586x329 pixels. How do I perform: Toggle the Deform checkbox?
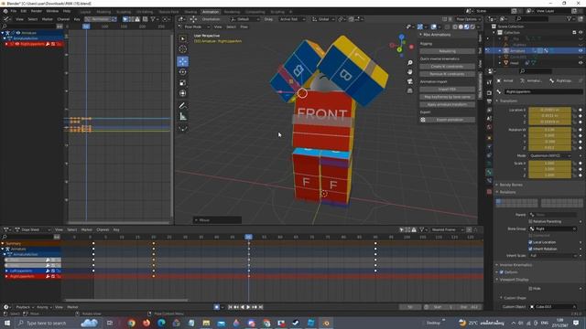click(x=502, y=272)
